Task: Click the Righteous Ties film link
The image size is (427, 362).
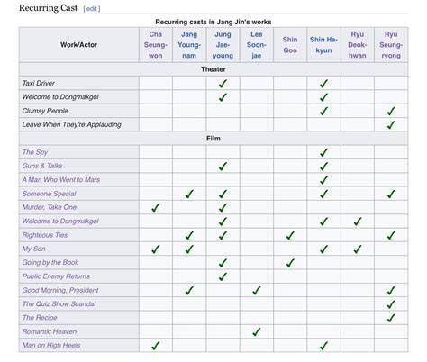Action: pyautogui.click(x=45, y=235)
